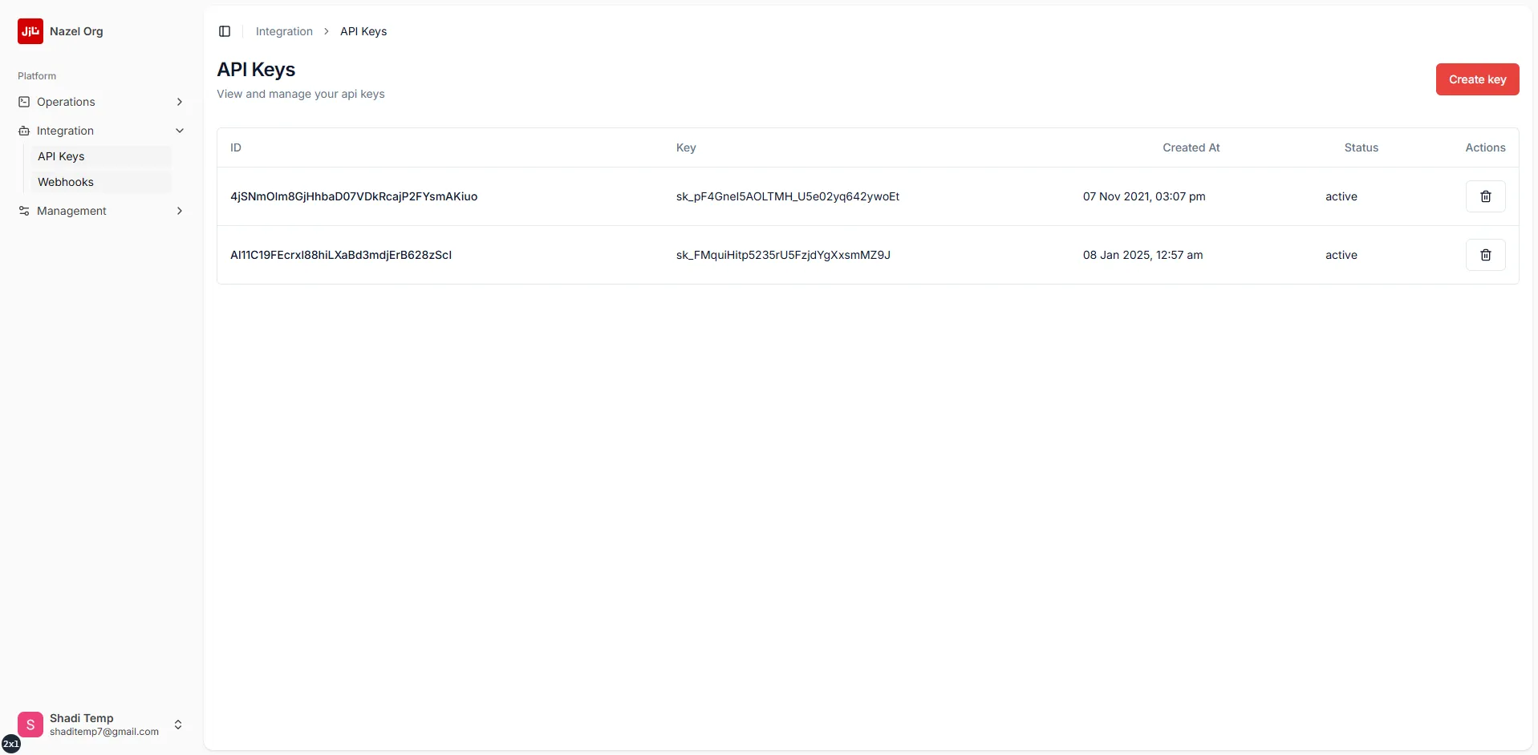This screenshot has width=1538, height=755.
Task: Click the Jib organization logo
Action: tap(30, 31)
